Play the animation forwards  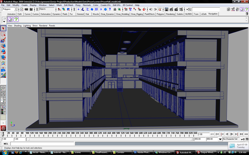pos(232,134)
